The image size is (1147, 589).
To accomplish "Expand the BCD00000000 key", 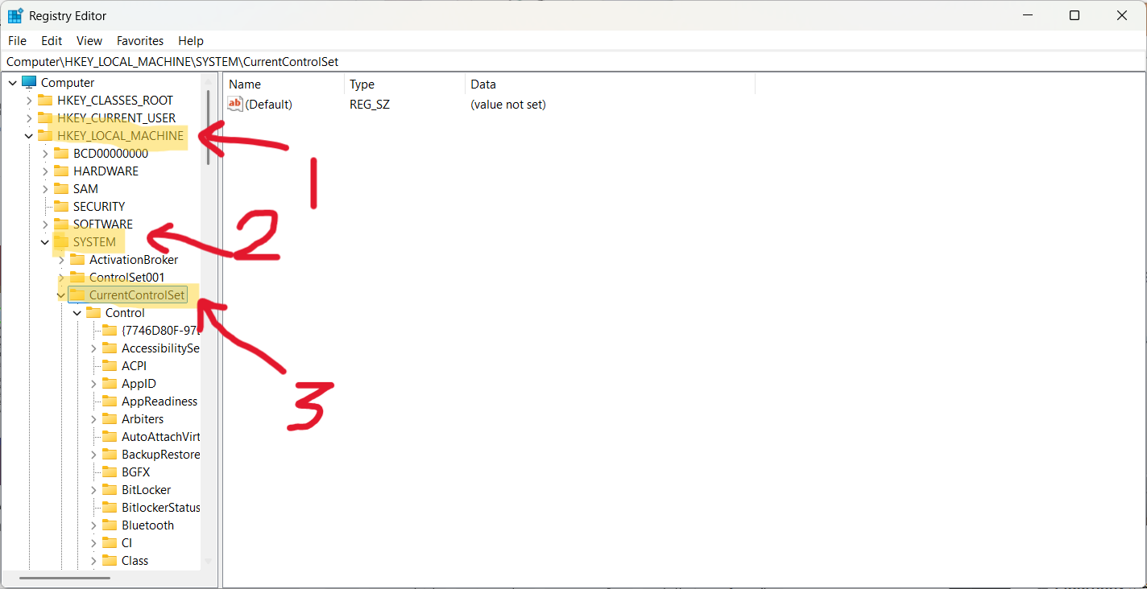I will [x=45, y=153].
